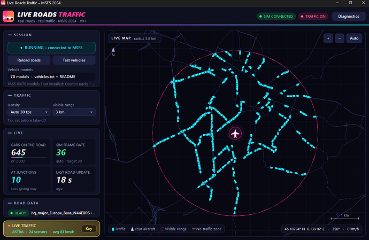Image resolution: width=369 pixels, height=240 pixels.
Task: Click RUNNING – connected to MSFS status
Action: click(51, 48)
